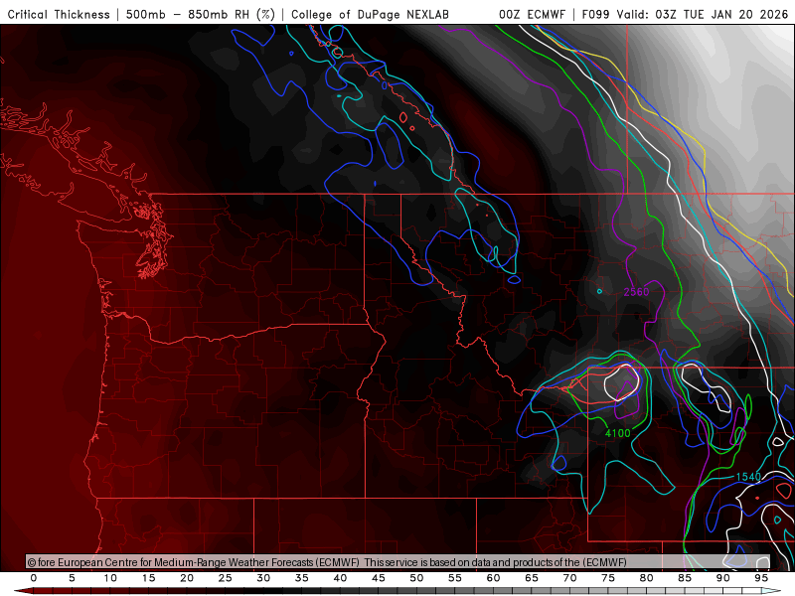Click the color scale label "75"

[608, 578]
